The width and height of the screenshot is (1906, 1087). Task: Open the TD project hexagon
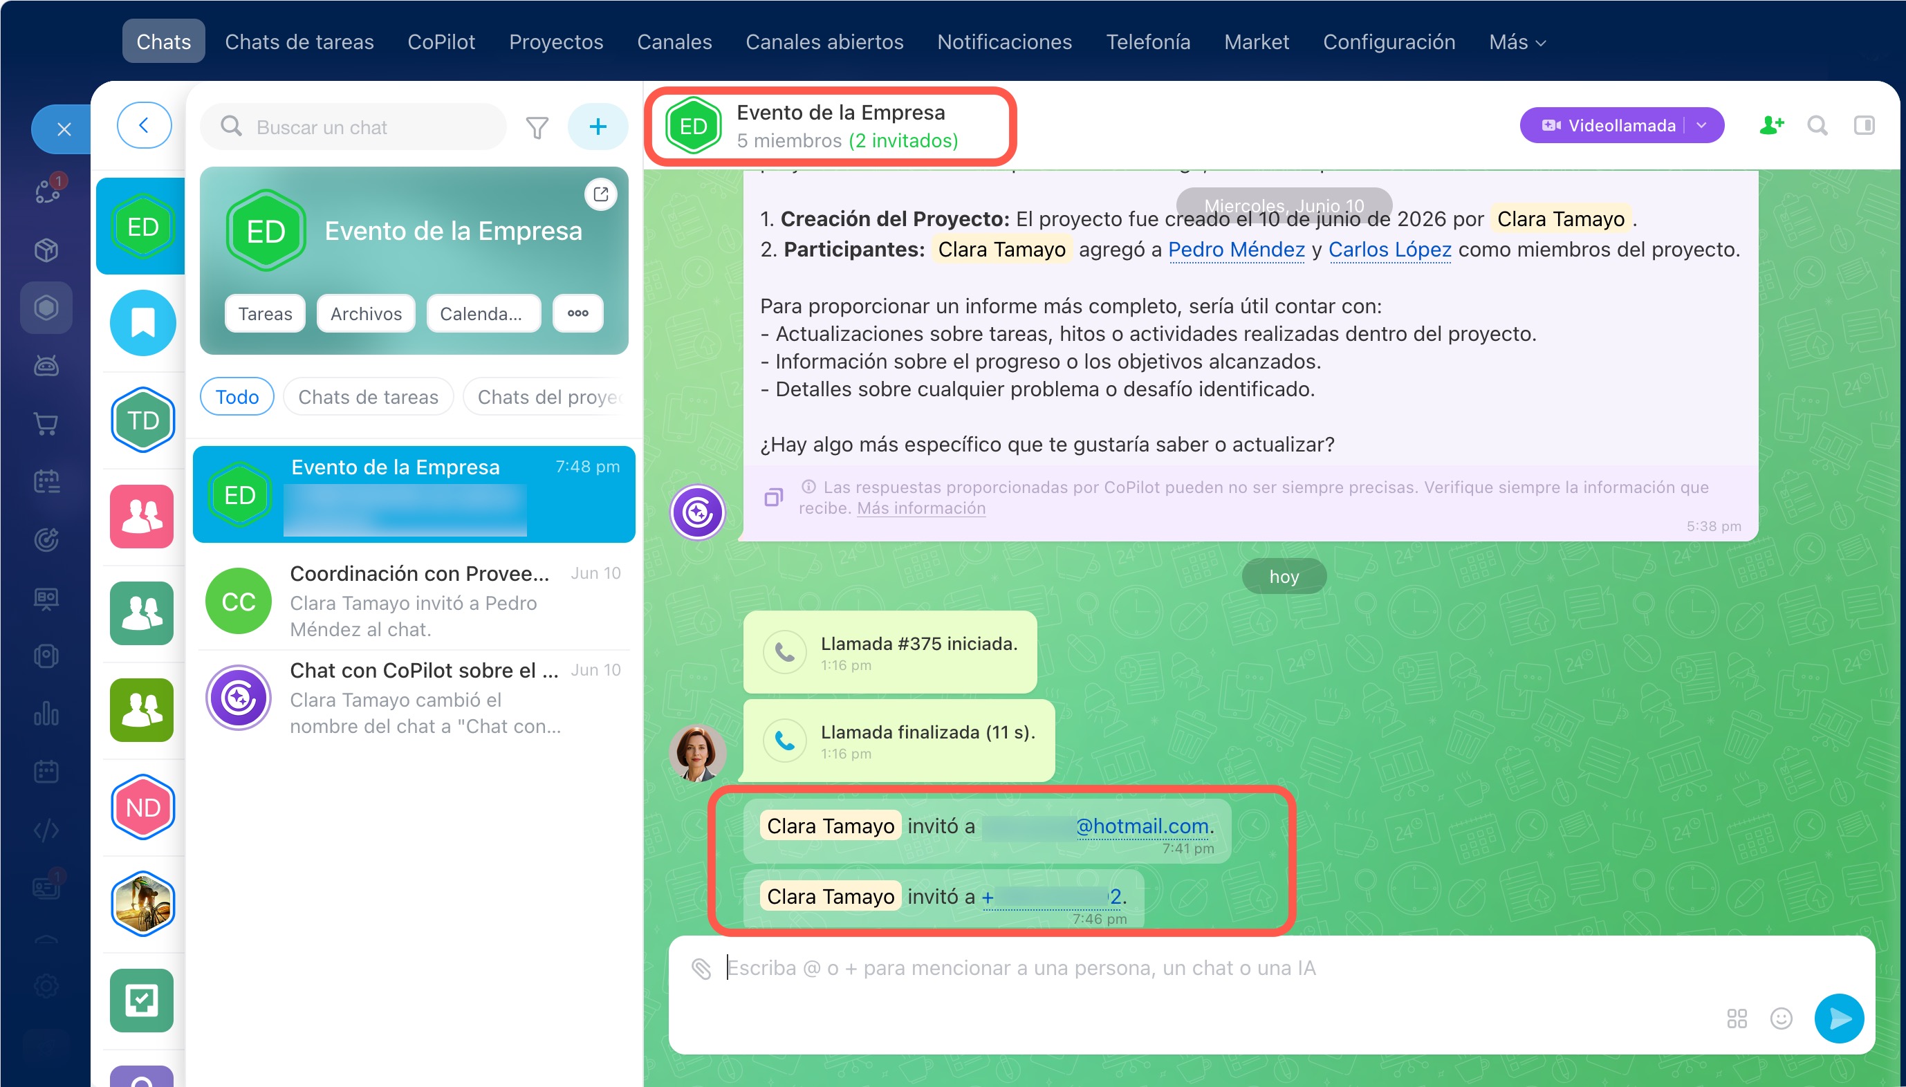(142, 420)
